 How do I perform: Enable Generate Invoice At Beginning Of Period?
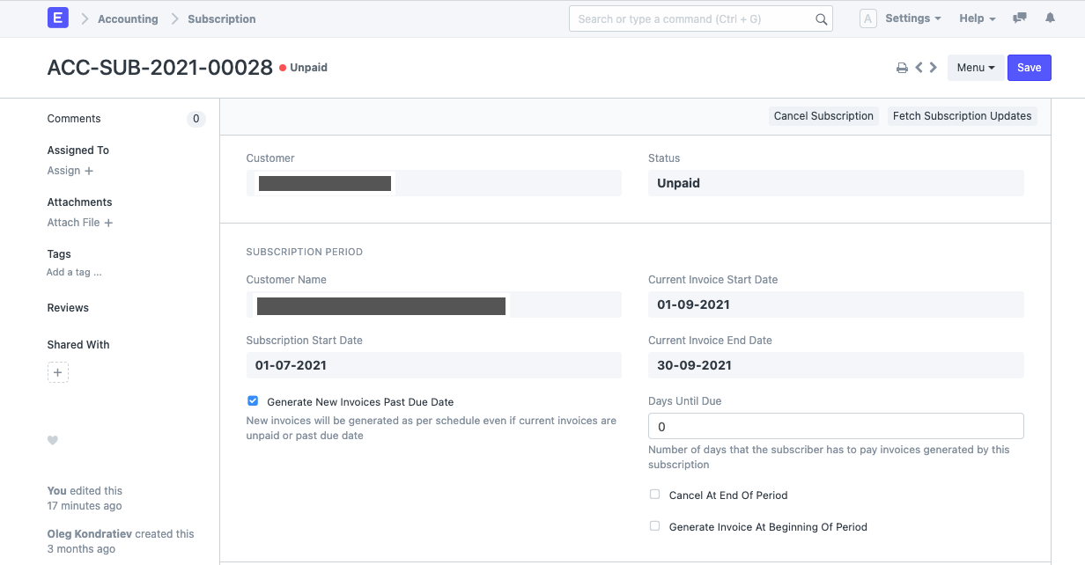[654, 525]
